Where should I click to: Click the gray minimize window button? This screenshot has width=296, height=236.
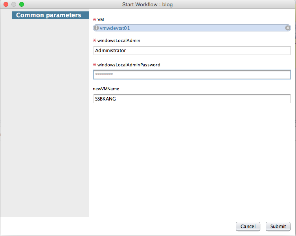tap(14, 4)
